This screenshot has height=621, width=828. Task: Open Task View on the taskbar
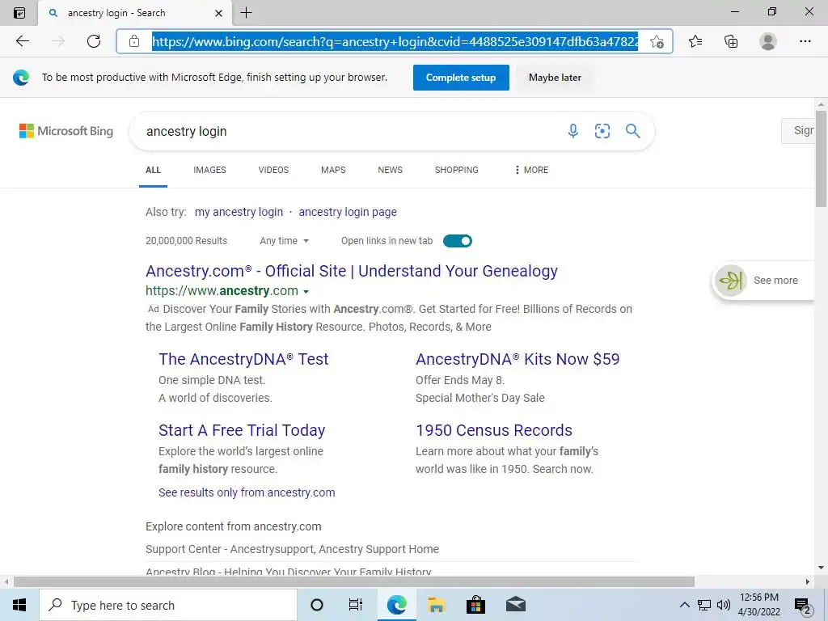pyautogui.click(x=356, y=605)
